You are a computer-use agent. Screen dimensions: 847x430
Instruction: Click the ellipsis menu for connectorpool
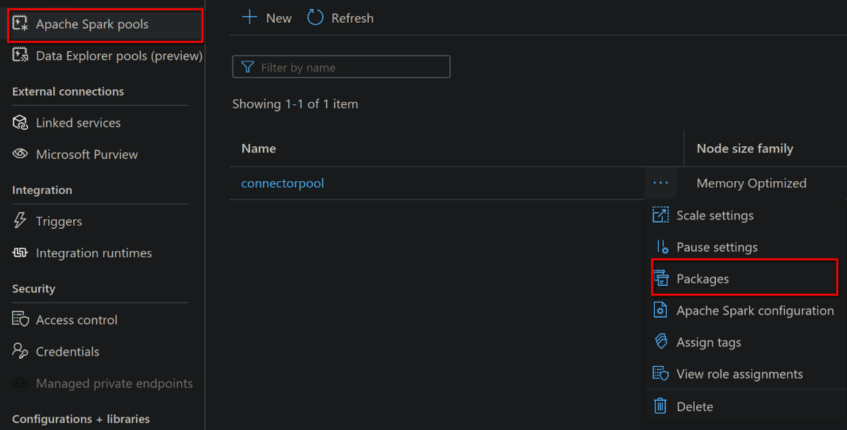(x=660, y=183)
